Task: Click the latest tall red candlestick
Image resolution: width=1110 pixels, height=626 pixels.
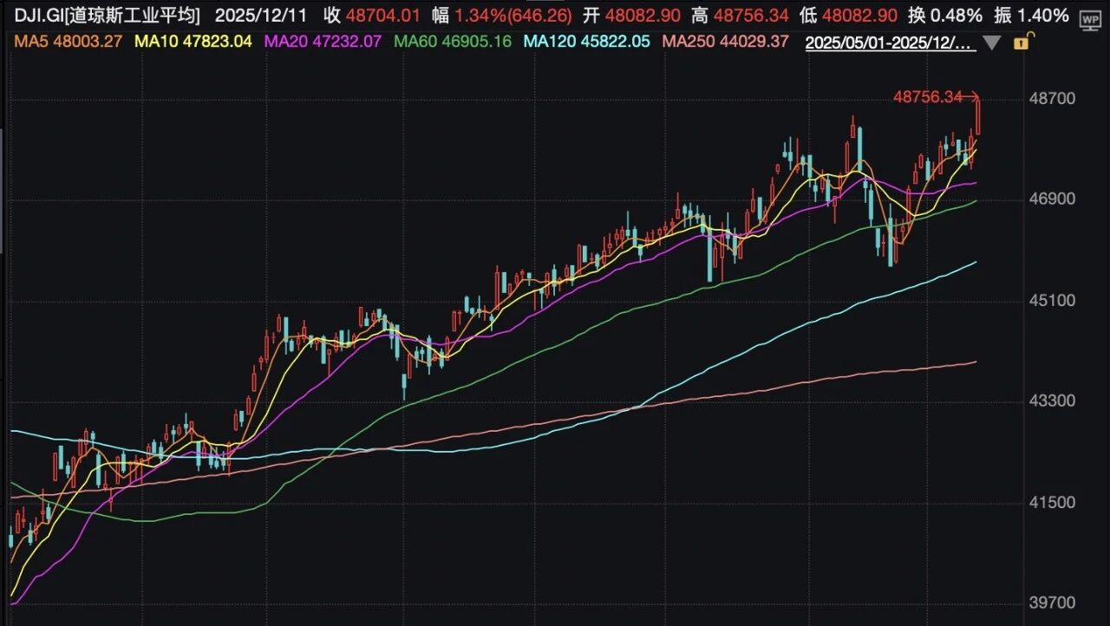Action: coord(978,116)
